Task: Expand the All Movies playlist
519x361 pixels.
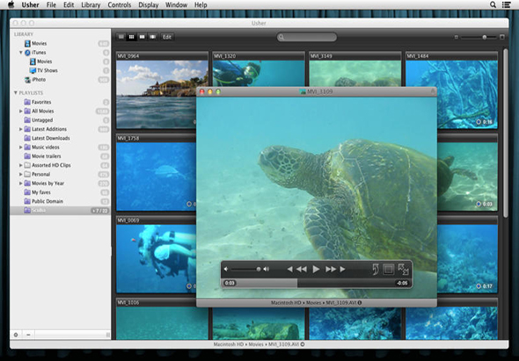Action: tap(21, 111)
